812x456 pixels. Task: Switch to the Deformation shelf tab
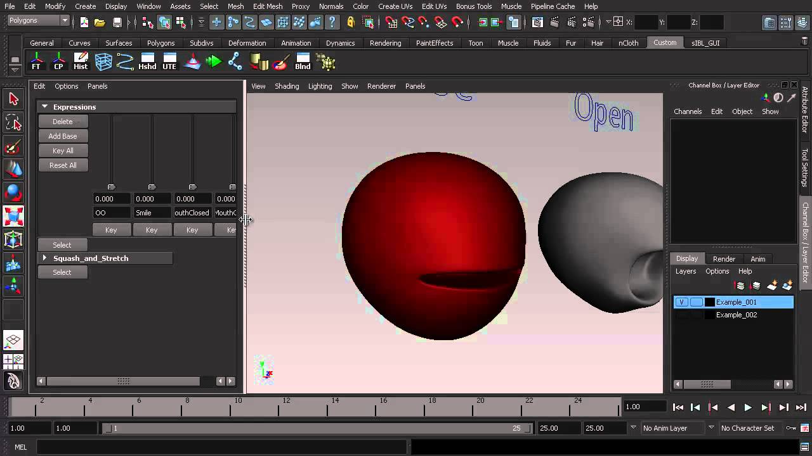(247, 43)
